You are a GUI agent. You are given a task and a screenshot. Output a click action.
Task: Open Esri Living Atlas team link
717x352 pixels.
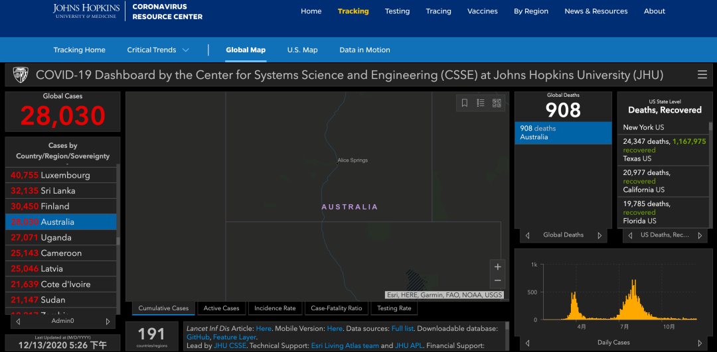click(x=345, y=345)
